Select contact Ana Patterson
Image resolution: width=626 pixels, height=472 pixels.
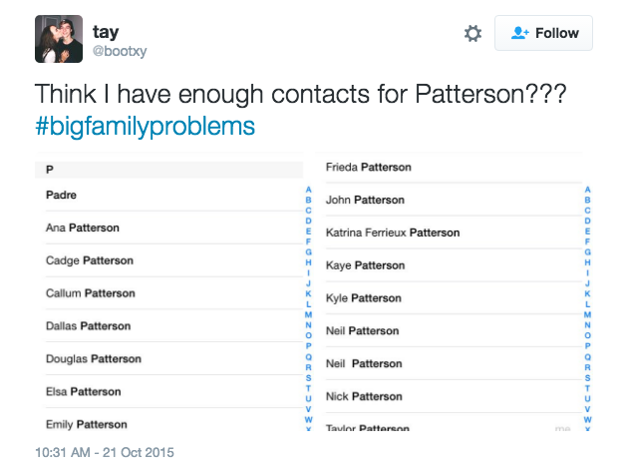click(x=174, y=228)
